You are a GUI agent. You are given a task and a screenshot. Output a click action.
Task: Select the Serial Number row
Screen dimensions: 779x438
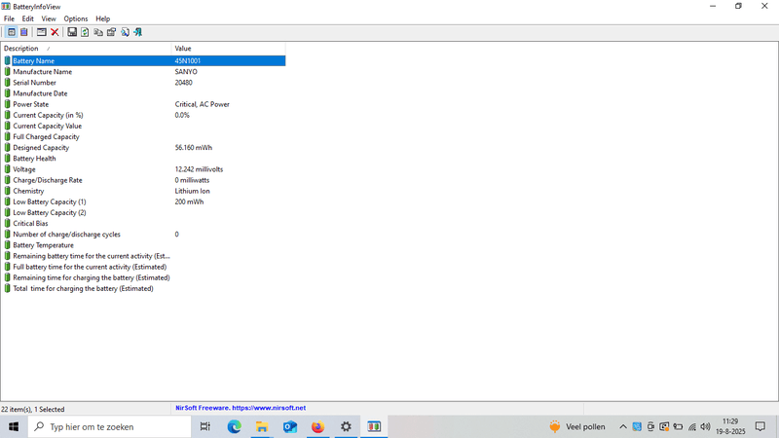point(143,83)
